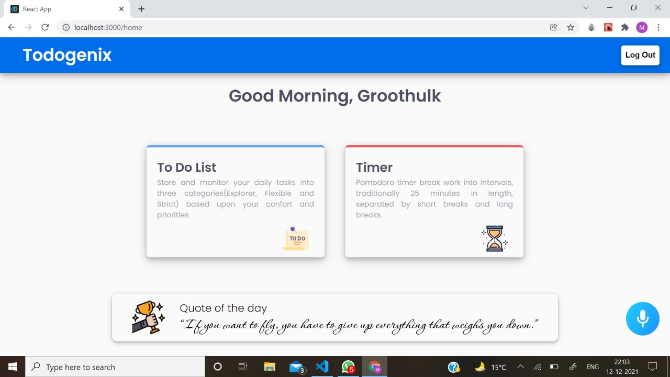The height and width of the screenshot is (377, 670).
Task: Log out using the Log Out button
Action: (640, 55)
